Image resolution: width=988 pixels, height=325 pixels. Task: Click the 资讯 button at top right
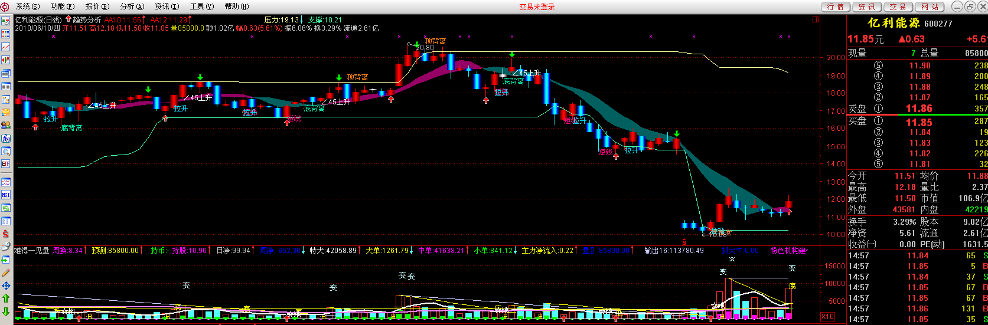(x=867, y=7)
